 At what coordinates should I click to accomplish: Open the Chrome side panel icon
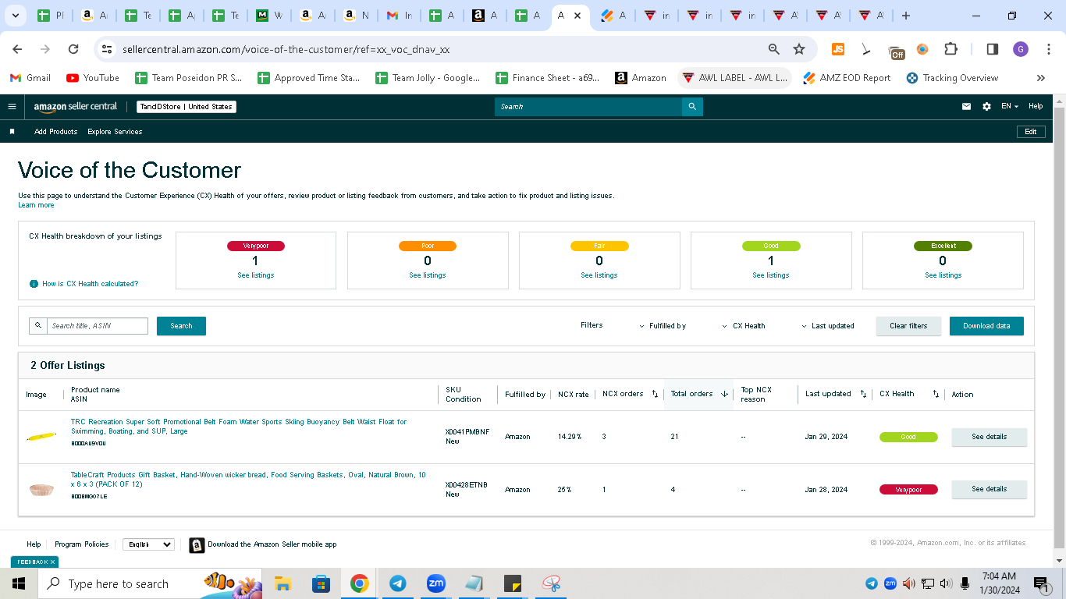point(993,49)
